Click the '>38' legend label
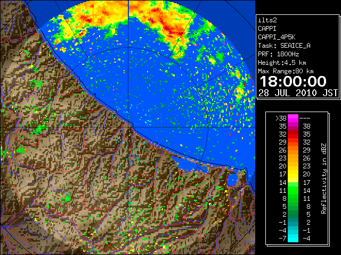Image resolution: width=341 pixels, height=255 pixels. point(281,118)
